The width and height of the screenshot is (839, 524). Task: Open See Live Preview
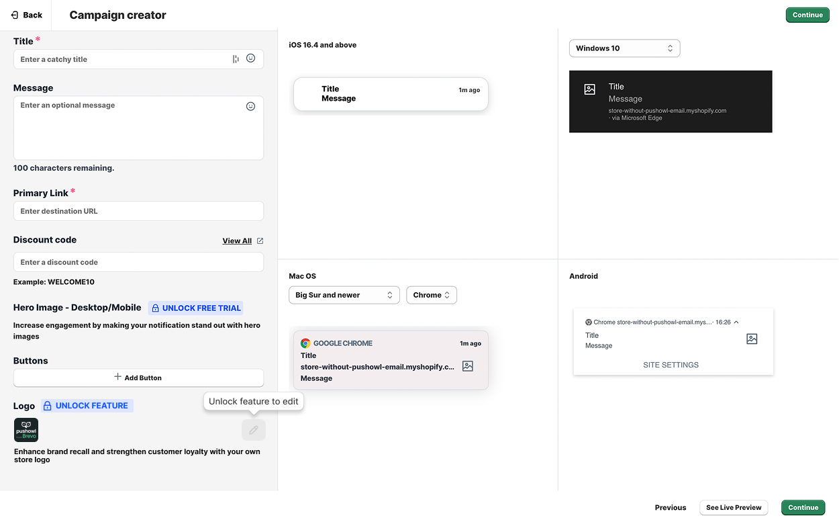734,507
